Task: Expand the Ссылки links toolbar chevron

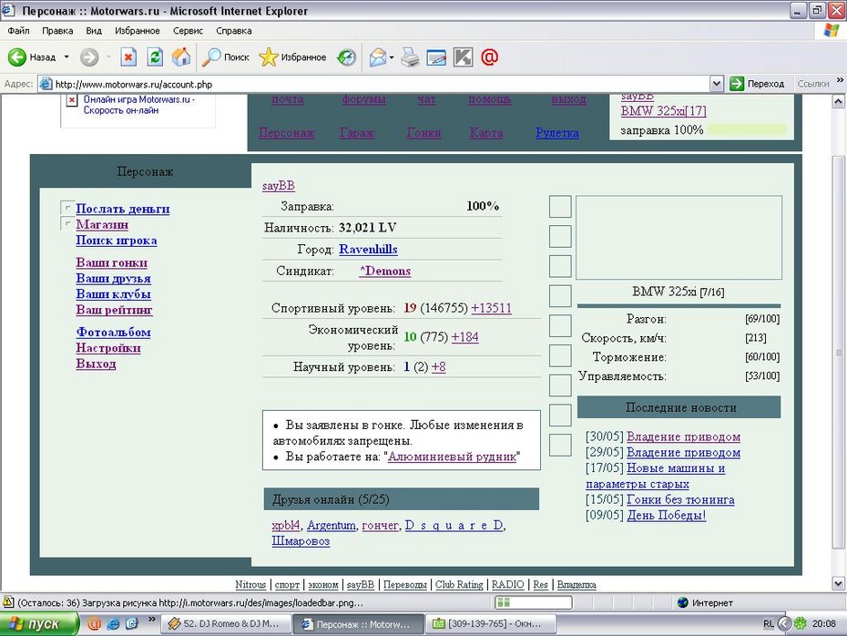Action: click(x=840, y=80)
